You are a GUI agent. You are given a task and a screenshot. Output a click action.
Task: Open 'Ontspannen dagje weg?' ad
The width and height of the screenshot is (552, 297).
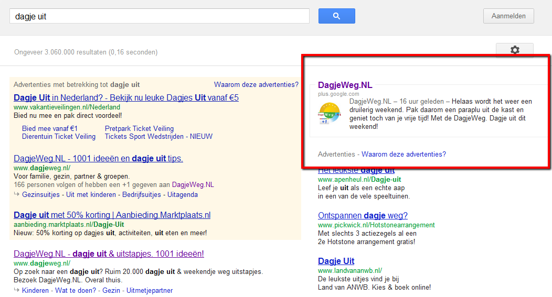tap(363, 215)
